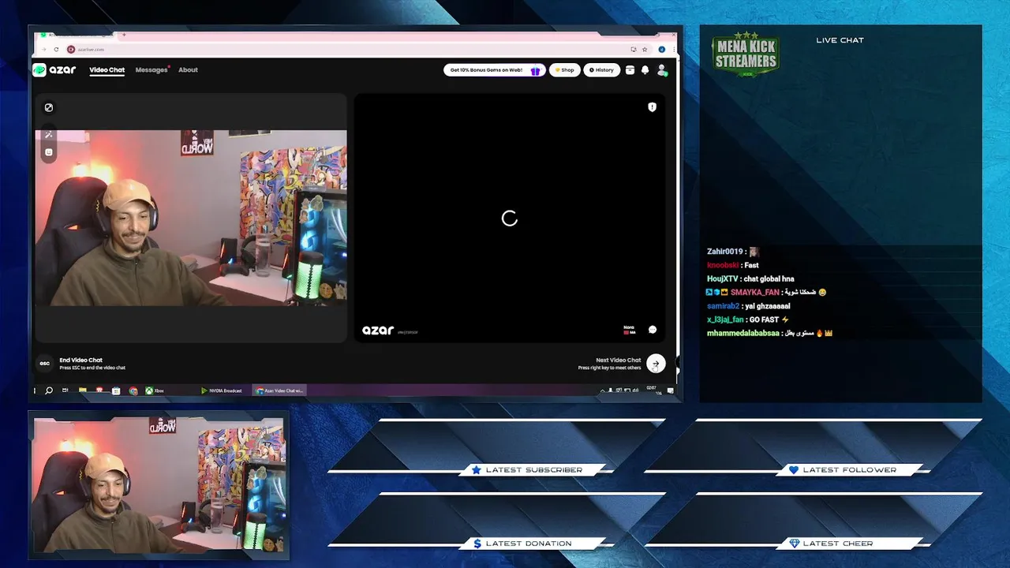Open the History button
This screenshot has width=1010, height=568.
[x=601, y=69]
